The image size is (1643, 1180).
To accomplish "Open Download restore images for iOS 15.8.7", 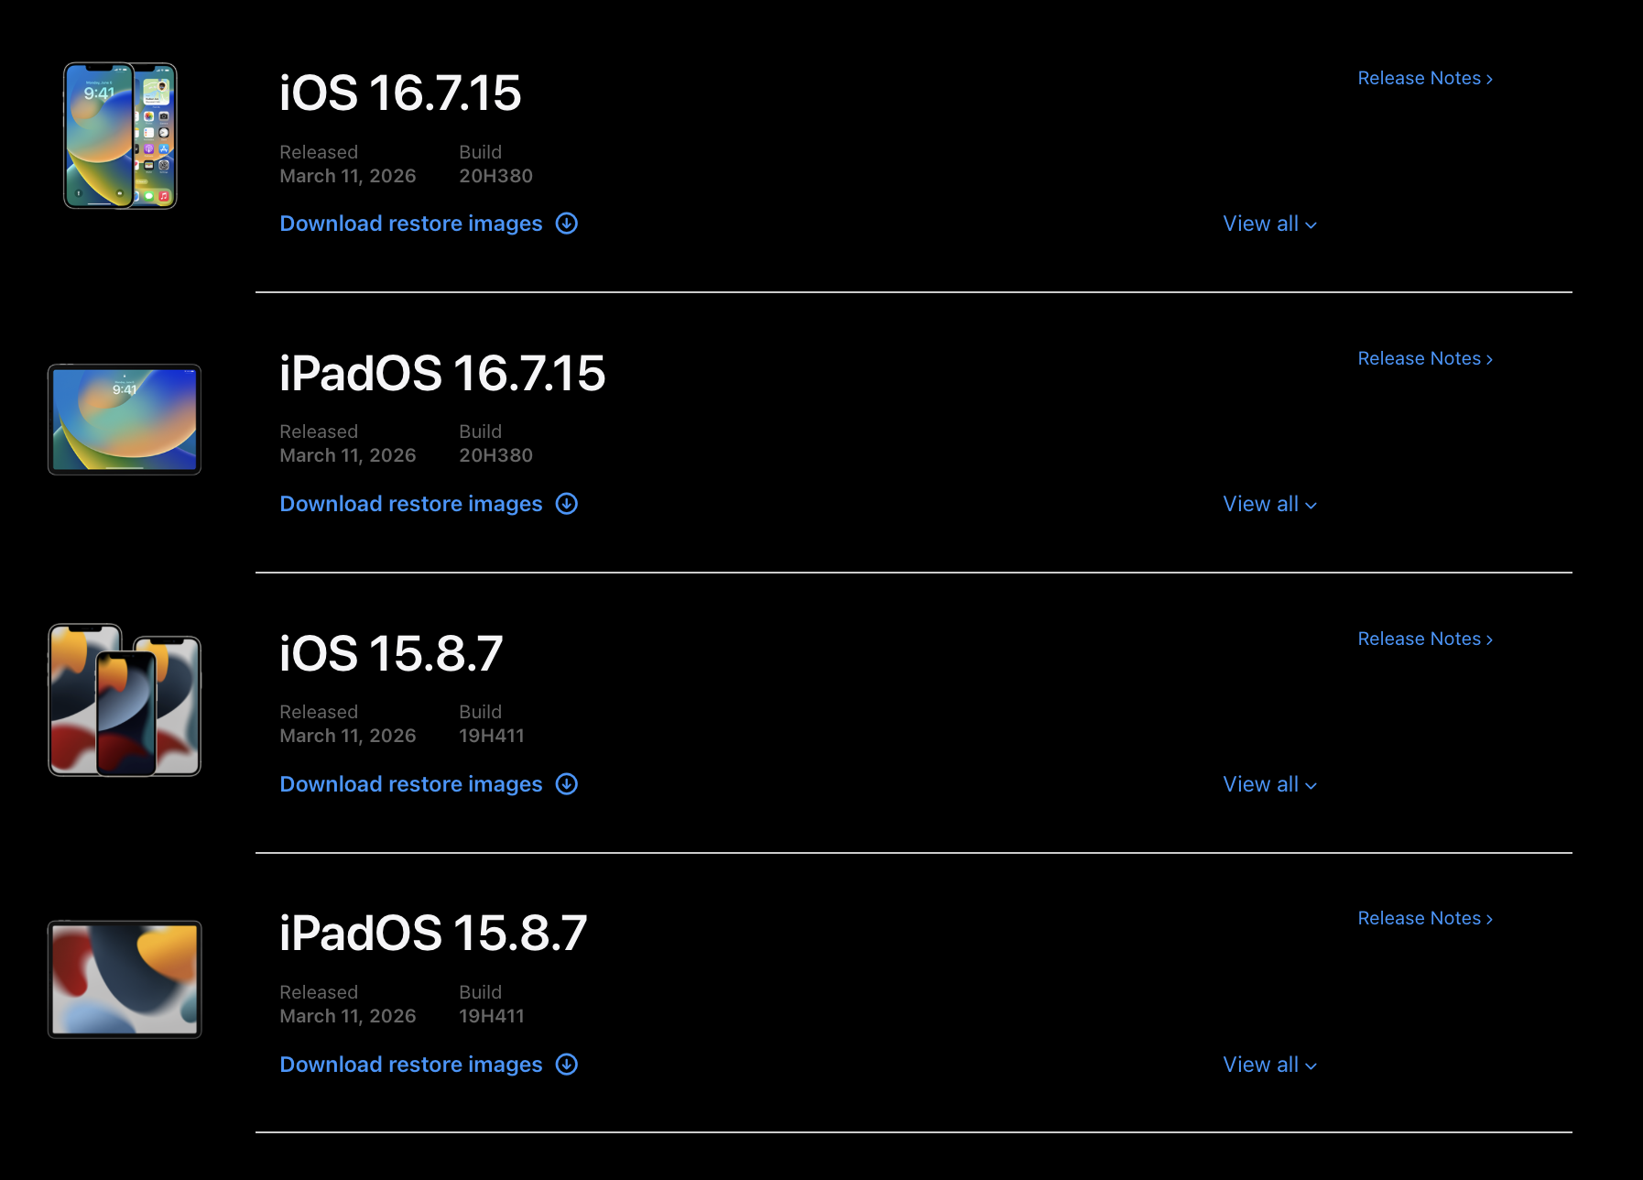I will [411, 784].
